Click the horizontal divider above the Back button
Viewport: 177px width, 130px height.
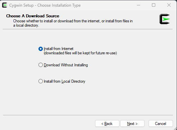(88, 115)
